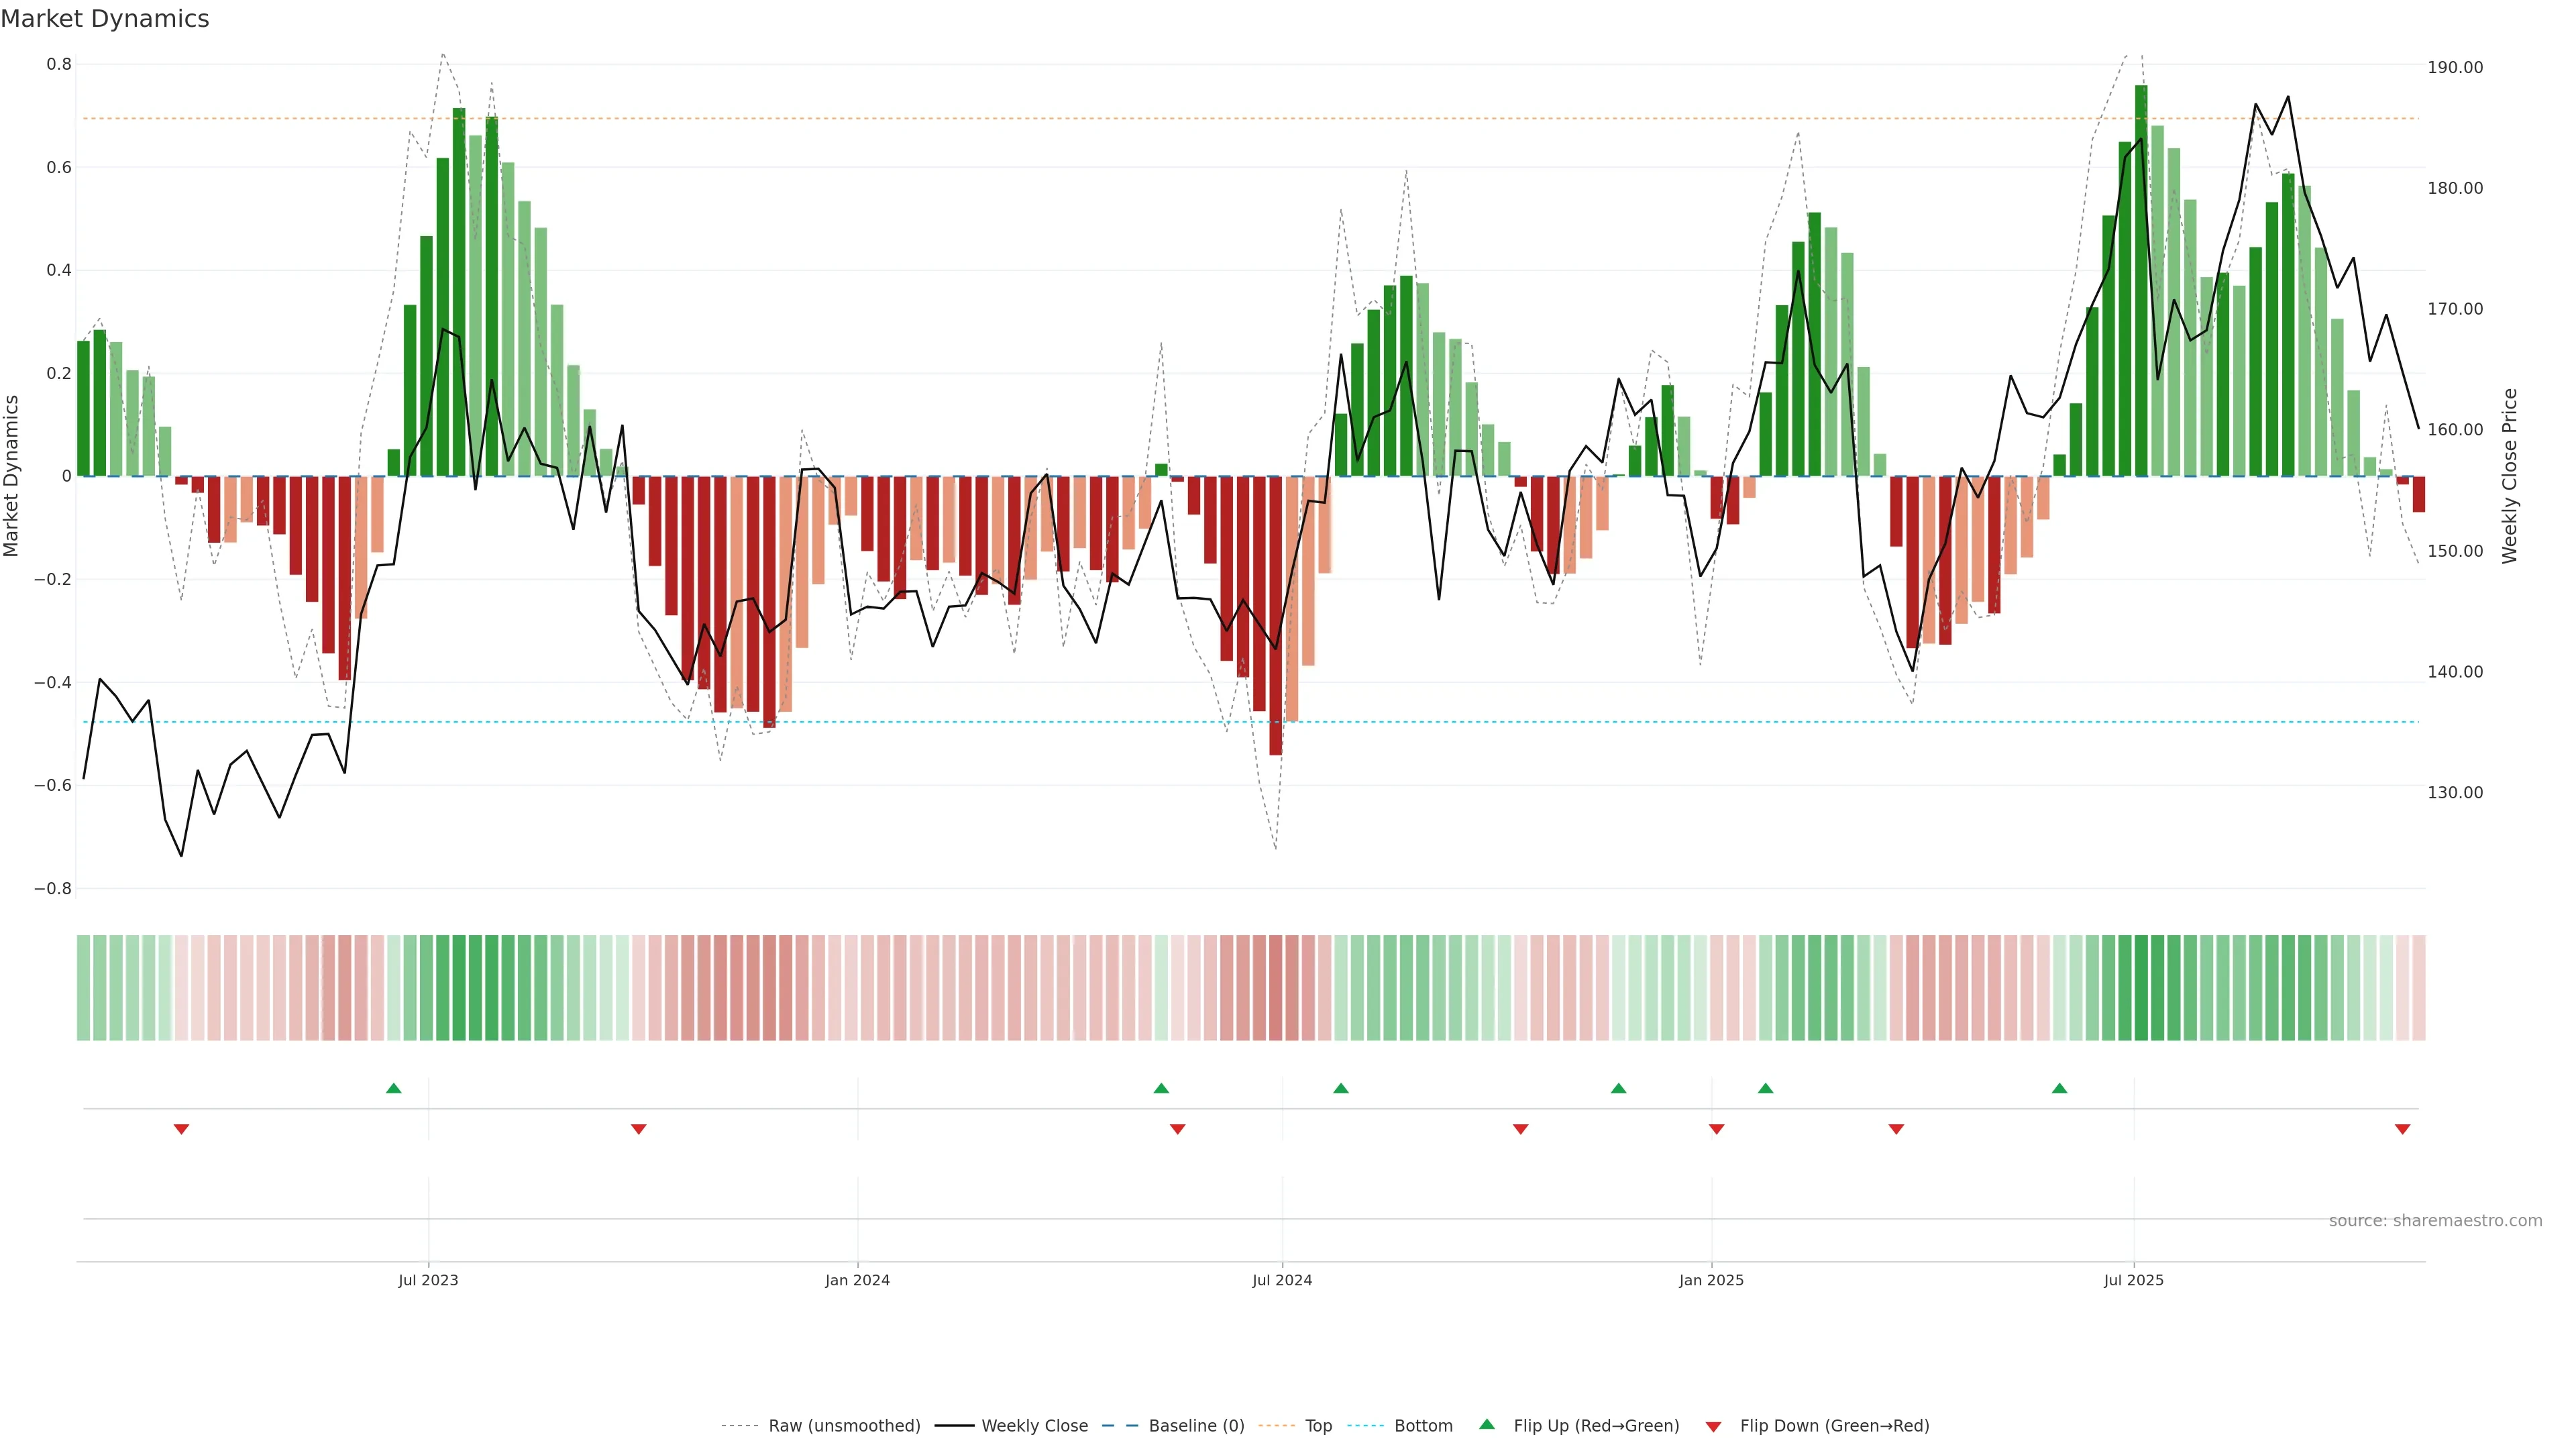2576x1449 pixels.
Task: Click the red flip-down triangle just after Jan 2025
Action: (x=1716, y=1129)
